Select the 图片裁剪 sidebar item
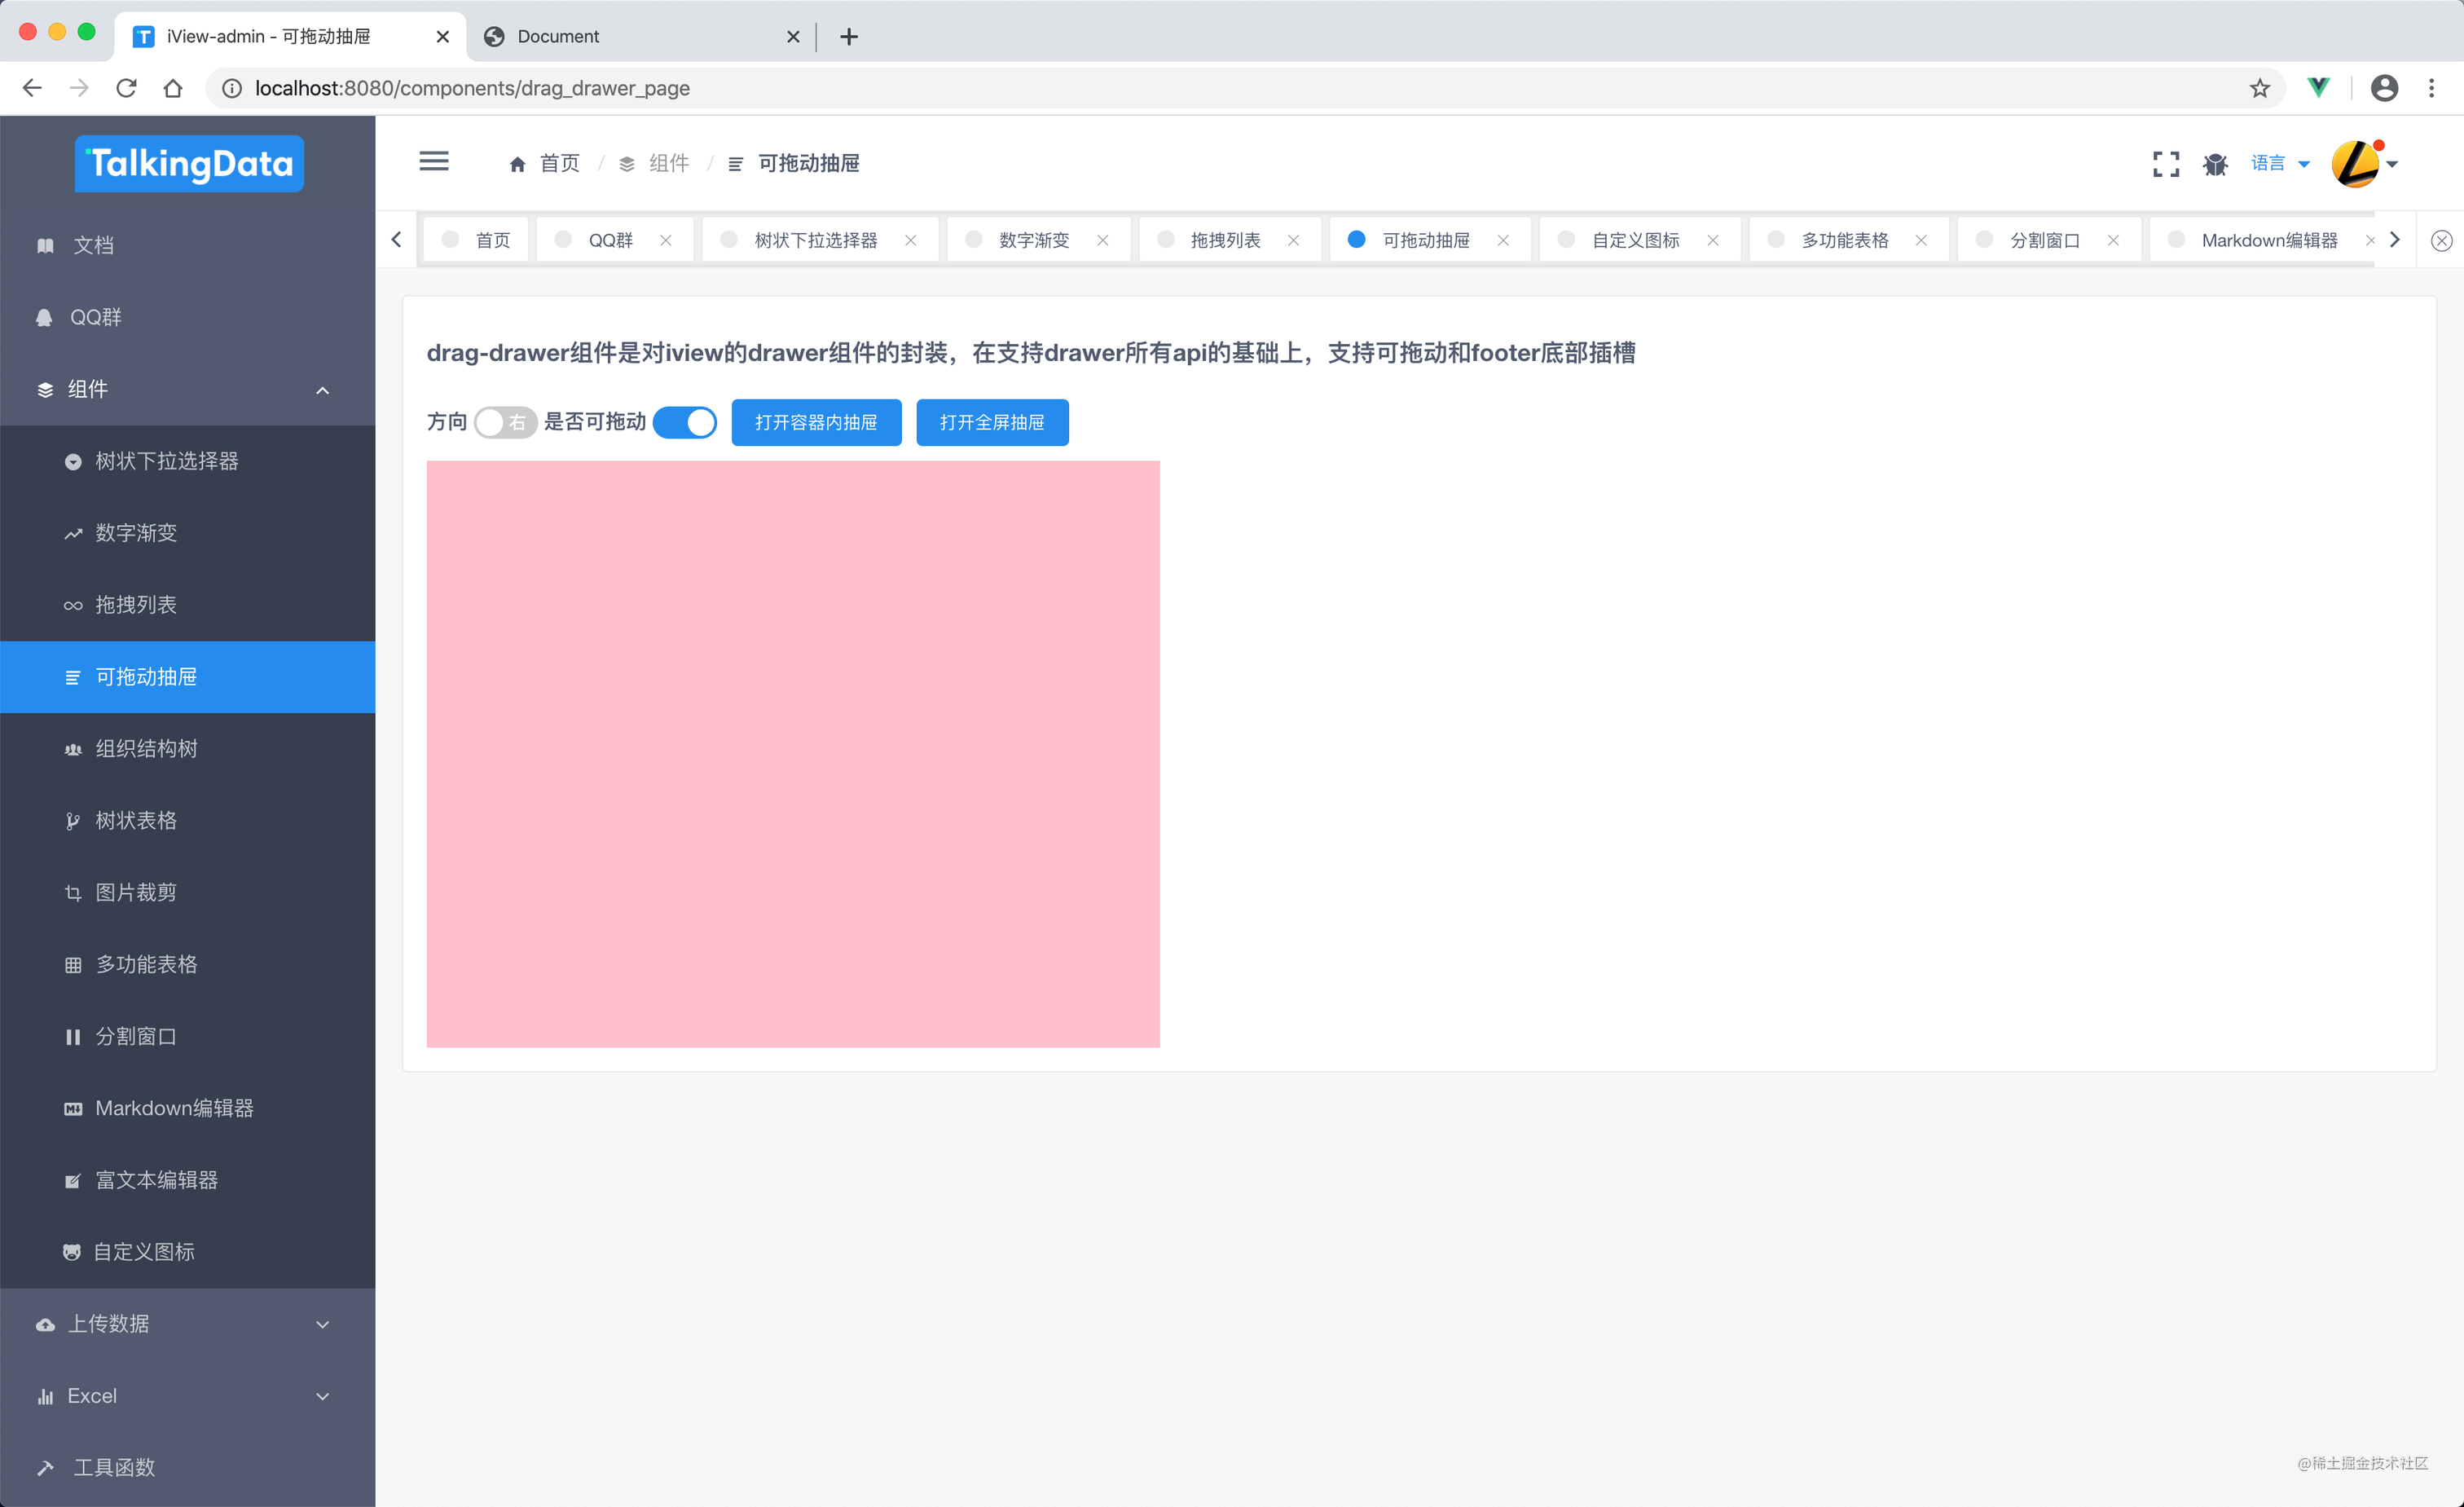 (136, 892)
